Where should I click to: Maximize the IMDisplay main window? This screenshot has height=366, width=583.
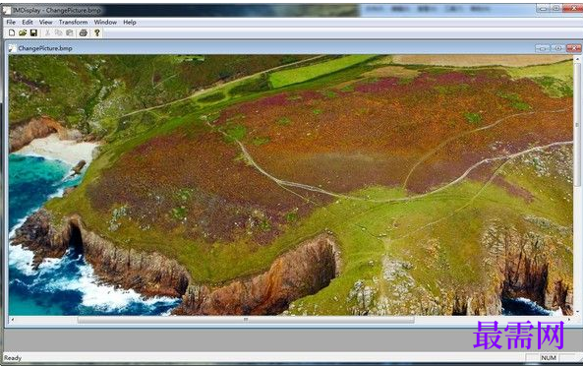click(x=555, y=8)
